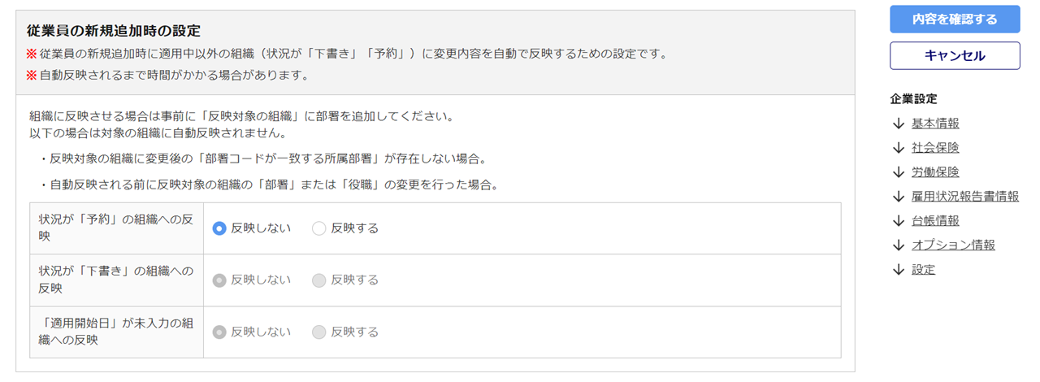Click the down arrow beside オプション情報
Screen dimensions: 1040x382
tap(898, 245)
